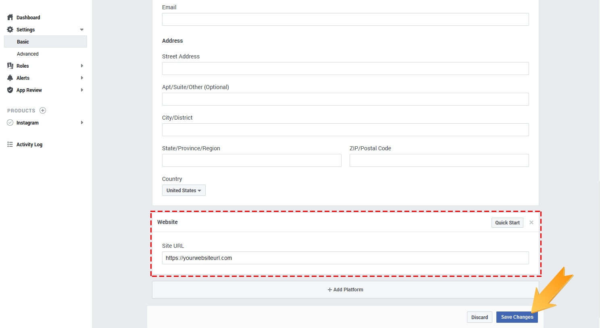The width and height of the screenshot is (600, 328).
Task: Click the Site URL input field
Action: click(345, 258)
